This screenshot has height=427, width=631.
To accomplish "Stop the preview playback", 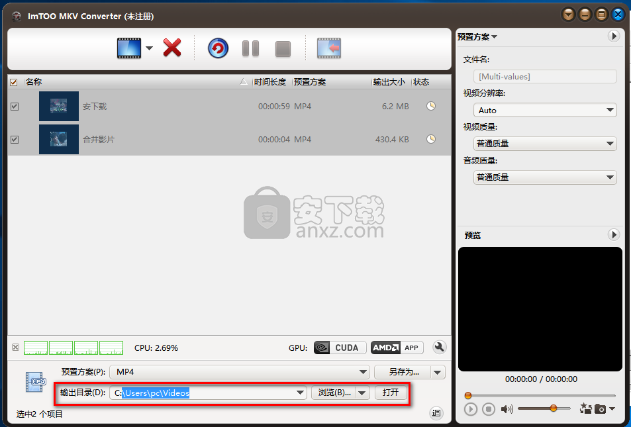I will coord(489,409).
